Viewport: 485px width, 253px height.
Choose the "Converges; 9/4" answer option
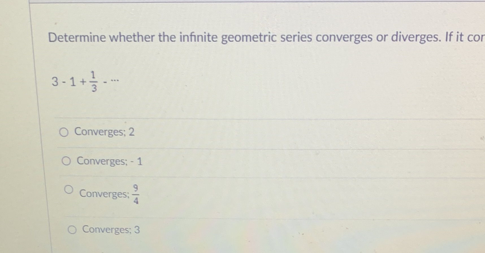[69, 190]
